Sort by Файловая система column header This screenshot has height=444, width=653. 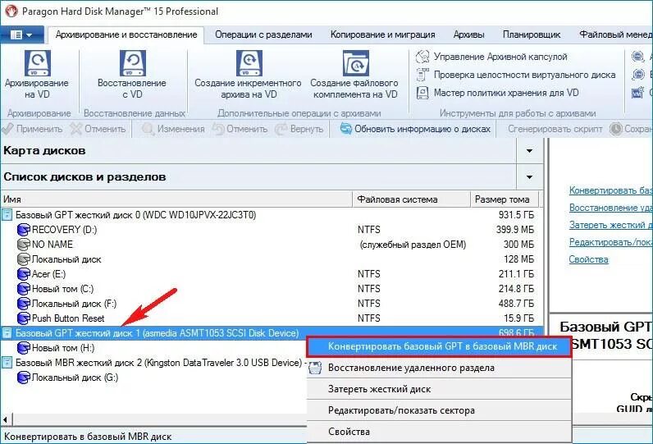click(411, 199)
